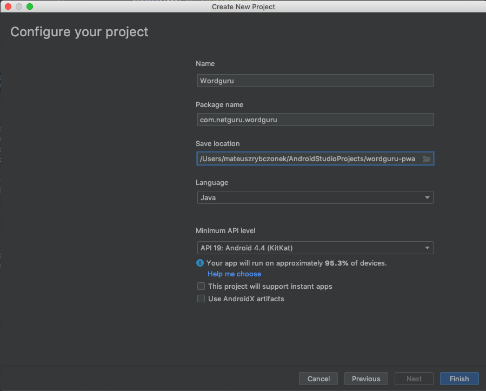Check Use AndroidX artifacts
This screenshot has height=391, width=486.
click(201, 299)
